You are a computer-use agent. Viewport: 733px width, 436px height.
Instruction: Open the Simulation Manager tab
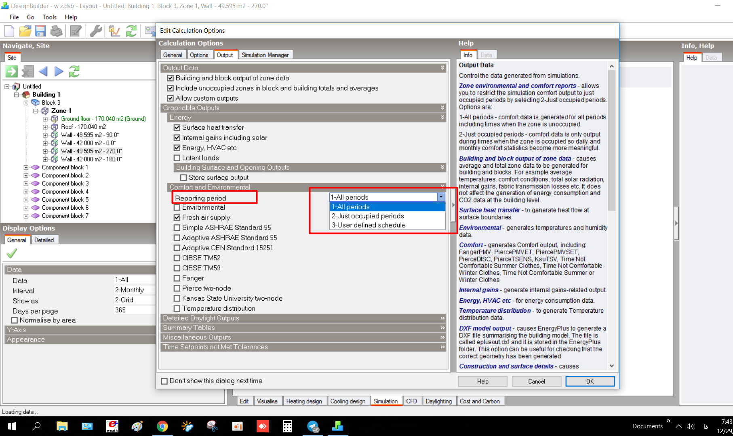coord(265,55)
